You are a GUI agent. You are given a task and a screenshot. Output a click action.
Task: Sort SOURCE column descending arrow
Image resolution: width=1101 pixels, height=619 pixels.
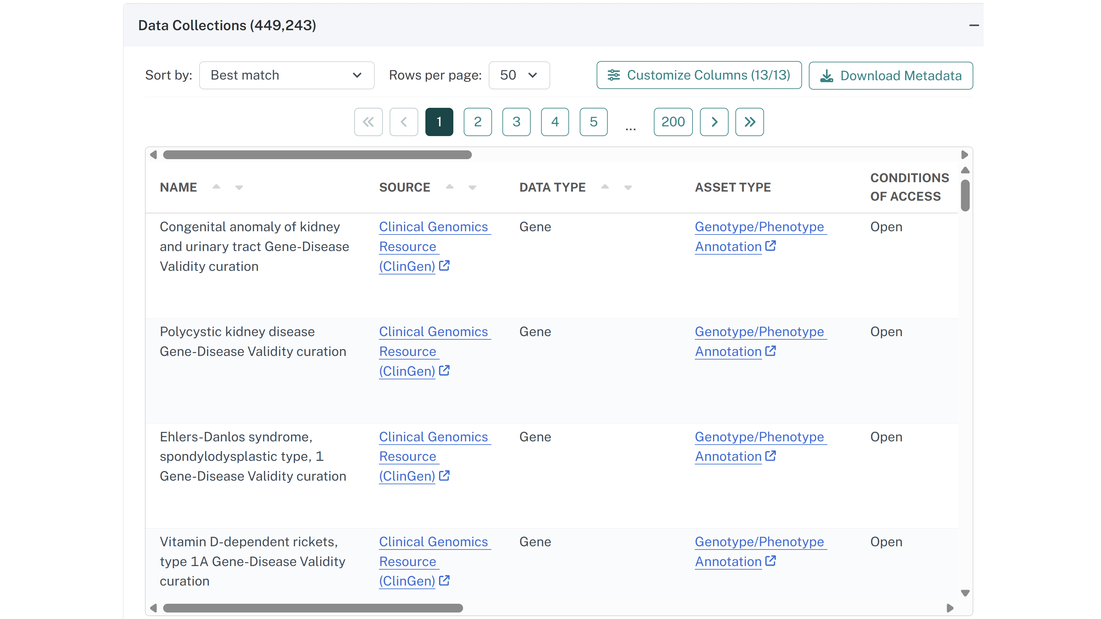(x=472, y=188)
